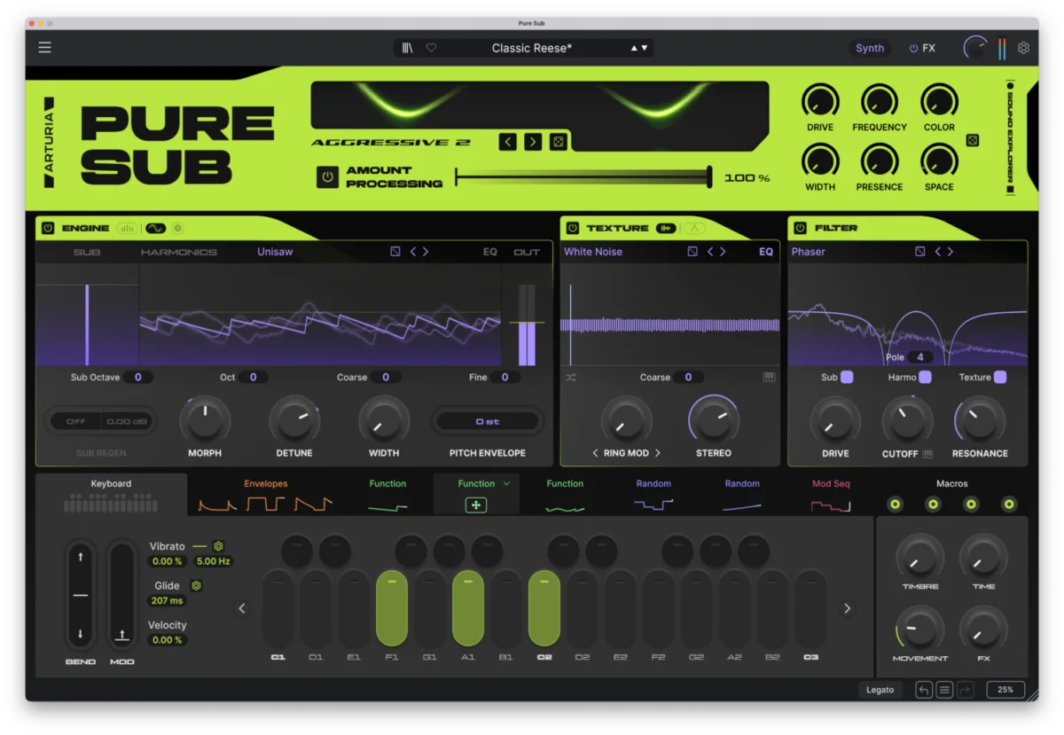Adjust the Amount Processing slider
Viewport: 1064px width, 735px height.
point(583,177)
